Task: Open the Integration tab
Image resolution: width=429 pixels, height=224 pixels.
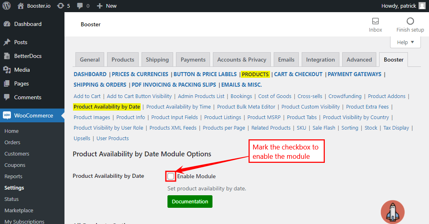Action: (320, 60)
